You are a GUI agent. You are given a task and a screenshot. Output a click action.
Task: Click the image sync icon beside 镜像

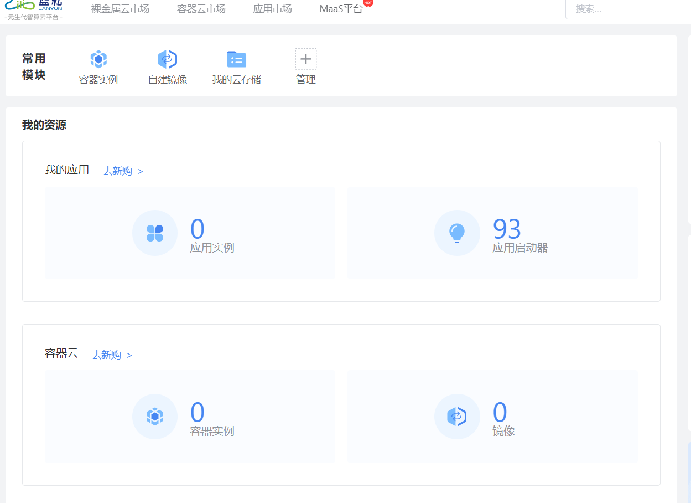point(457,417)
